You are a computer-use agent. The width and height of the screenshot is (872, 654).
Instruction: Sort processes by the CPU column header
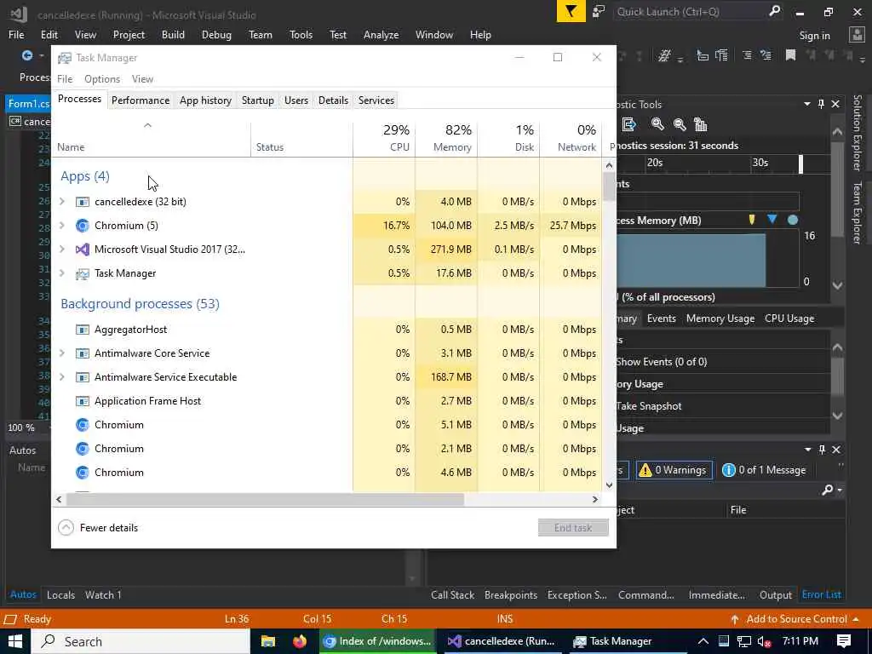tap(384, 138)
